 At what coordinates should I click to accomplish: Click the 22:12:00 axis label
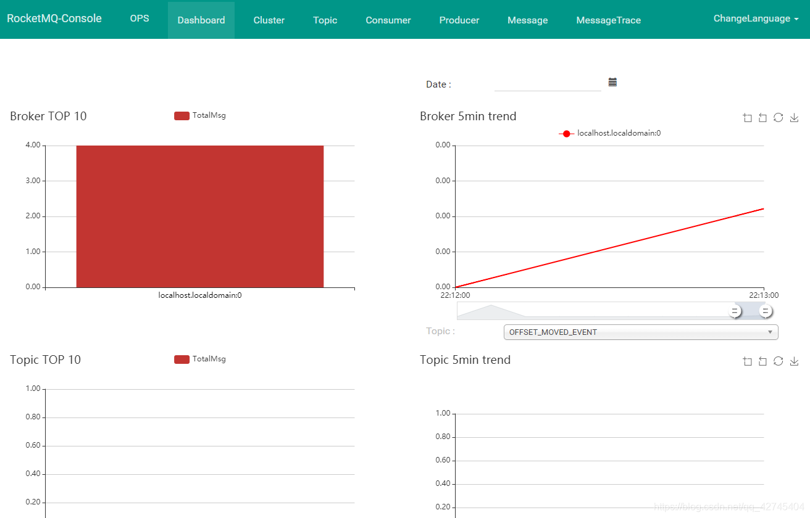coord(455,295)
